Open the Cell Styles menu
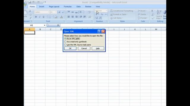The width and height of the screenshot is (190, 106). tap(117, 18)
